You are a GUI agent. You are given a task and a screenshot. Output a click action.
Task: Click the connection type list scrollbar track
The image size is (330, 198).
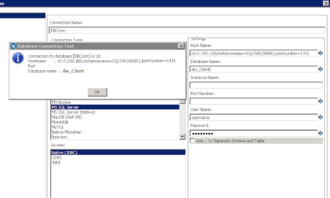[182, 119]
